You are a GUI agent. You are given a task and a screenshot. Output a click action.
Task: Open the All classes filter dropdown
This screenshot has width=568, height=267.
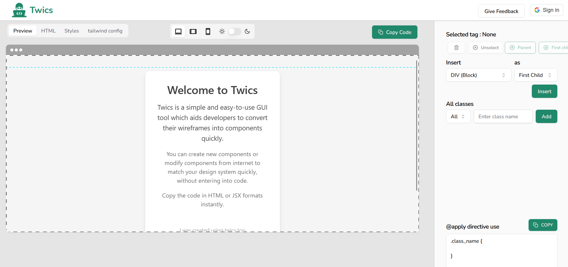458,116
